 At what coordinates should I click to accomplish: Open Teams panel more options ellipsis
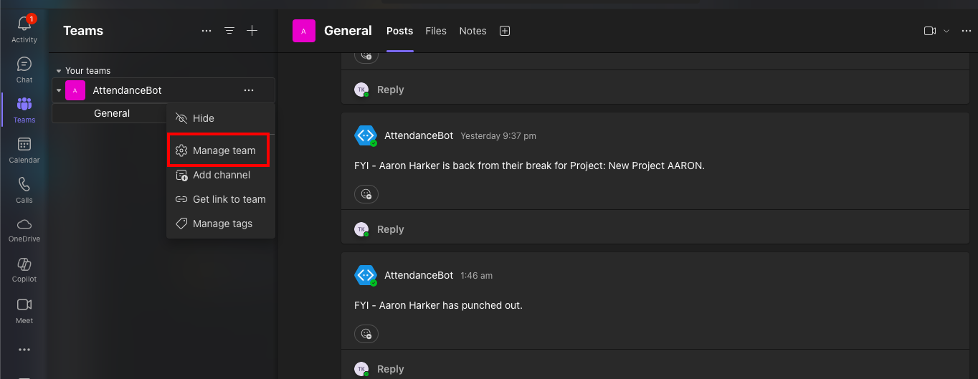click(x=206, y=31)
